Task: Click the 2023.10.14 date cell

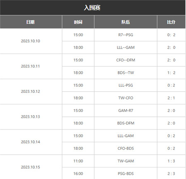Action: 31,142
